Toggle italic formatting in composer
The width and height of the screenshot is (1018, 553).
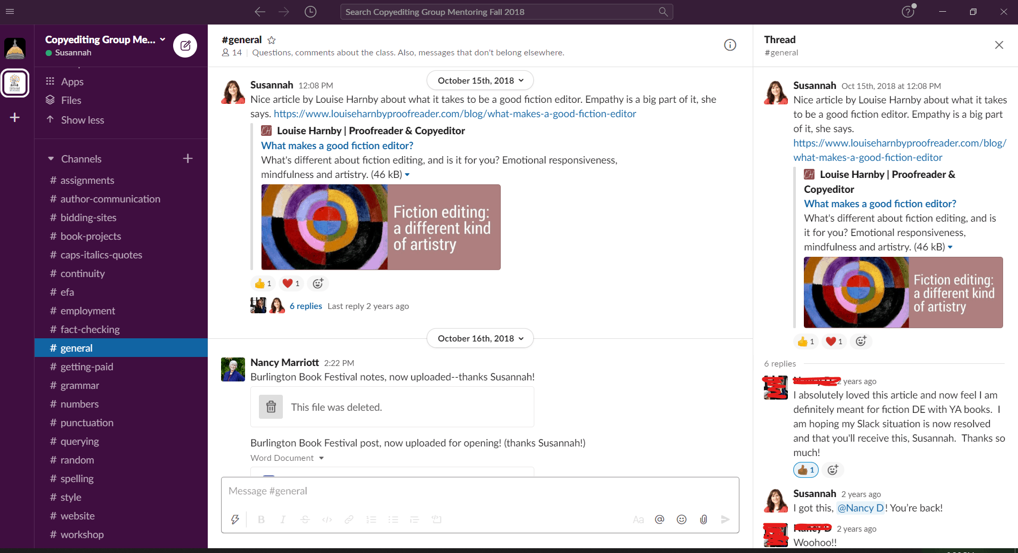pos(283,519)
